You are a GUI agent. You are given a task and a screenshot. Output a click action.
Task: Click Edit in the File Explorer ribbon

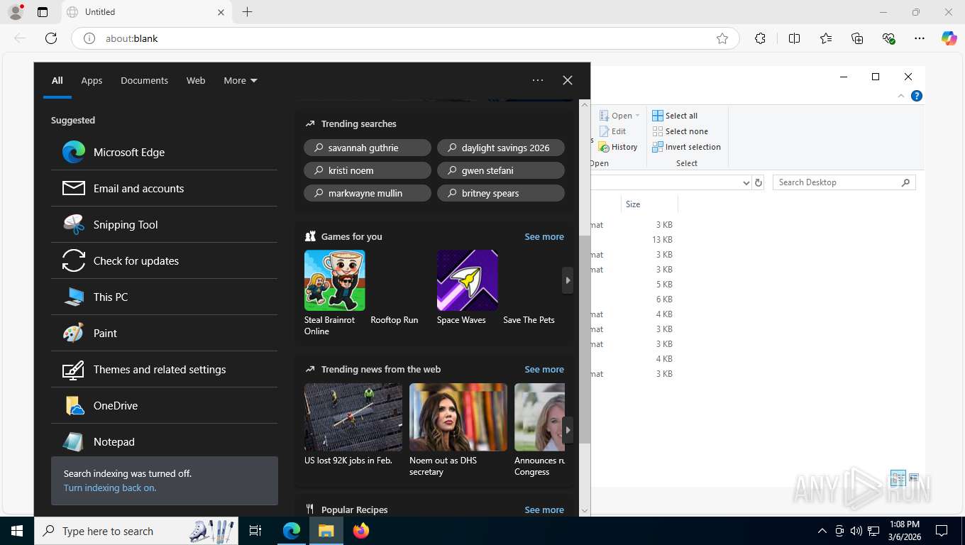click(x=612, y=131)
